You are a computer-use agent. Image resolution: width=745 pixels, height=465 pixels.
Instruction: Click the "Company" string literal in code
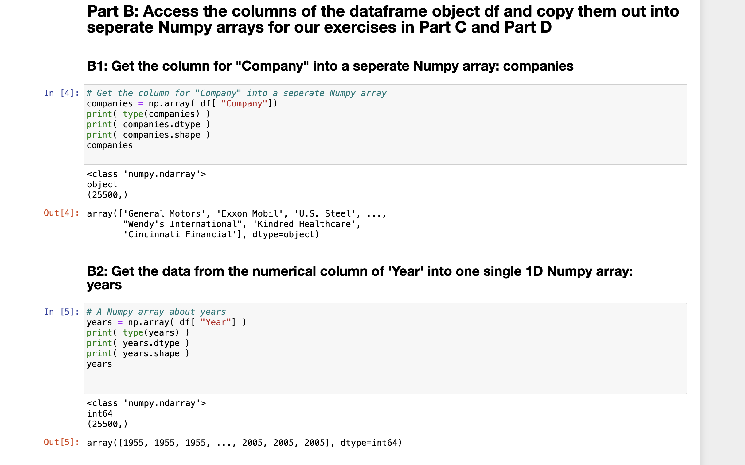click(x=244, y=104)
